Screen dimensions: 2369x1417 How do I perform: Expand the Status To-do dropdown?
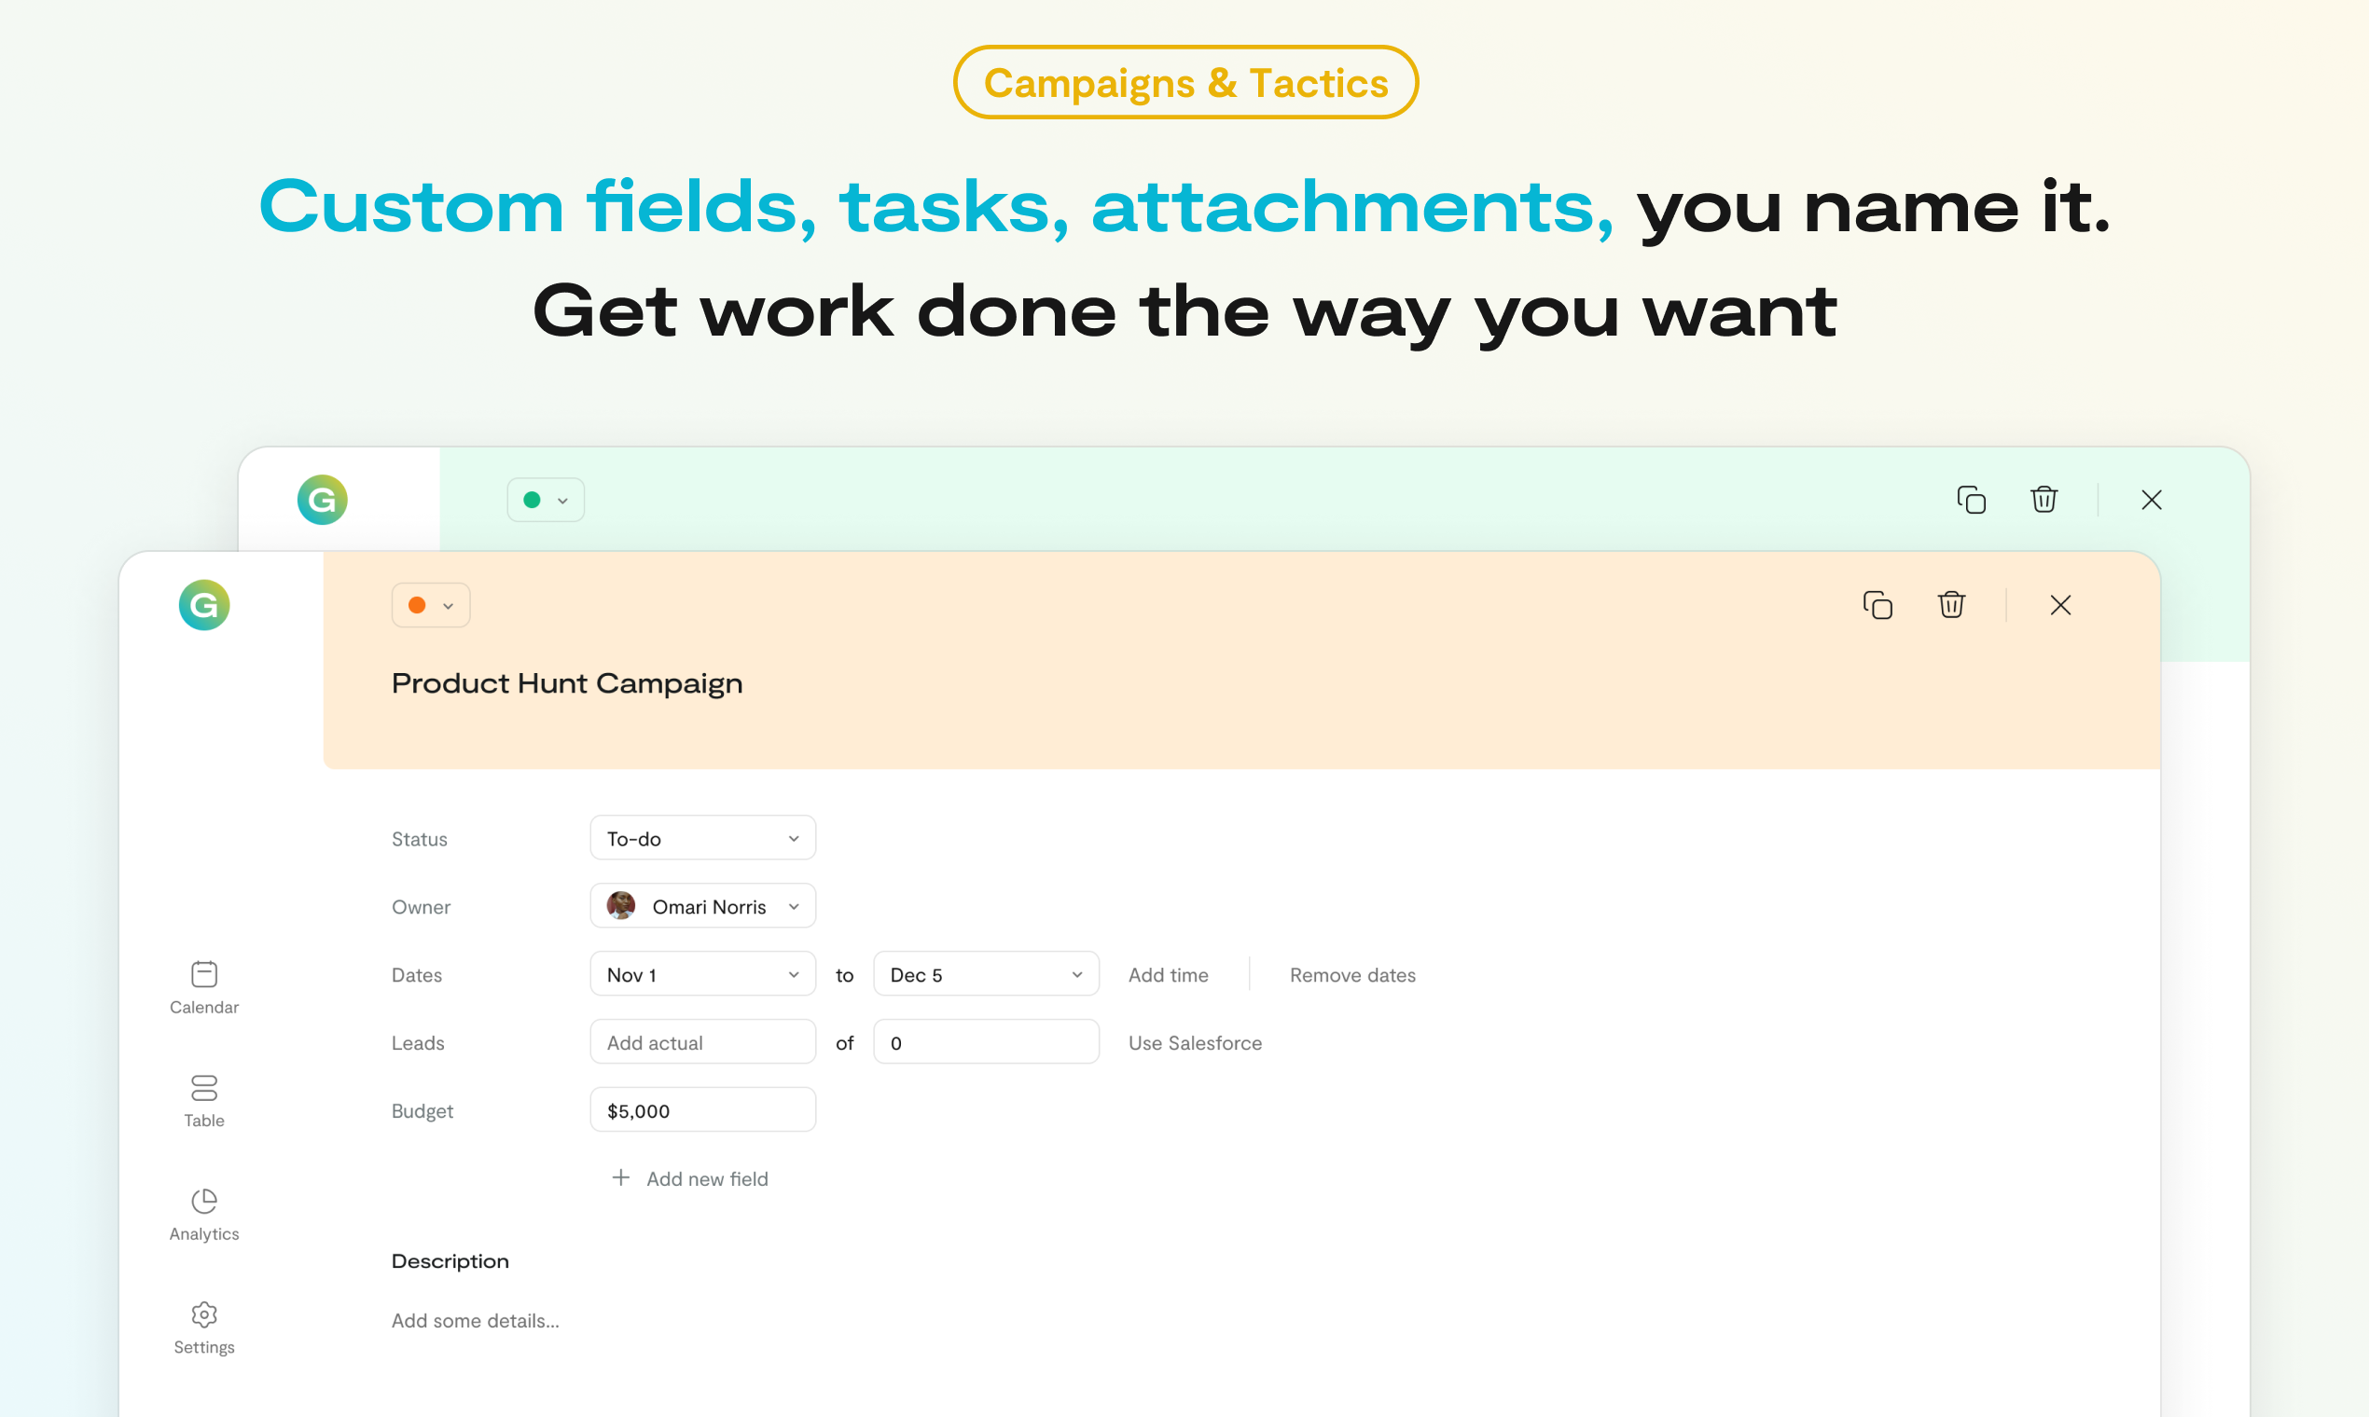(x=703, y=838)
